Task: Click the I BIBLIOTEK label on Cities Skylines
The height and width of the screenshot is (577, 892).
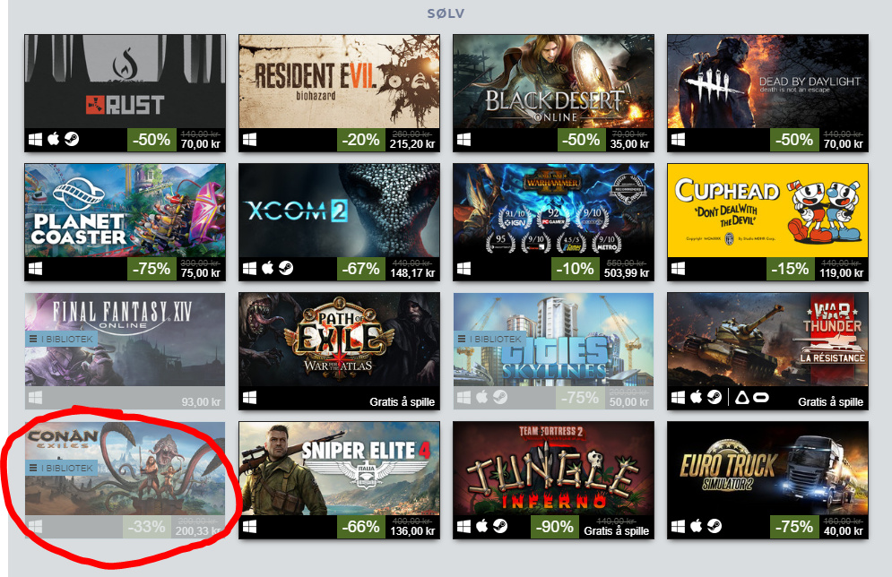Action: pyautogui.click(x=489, y=339)
